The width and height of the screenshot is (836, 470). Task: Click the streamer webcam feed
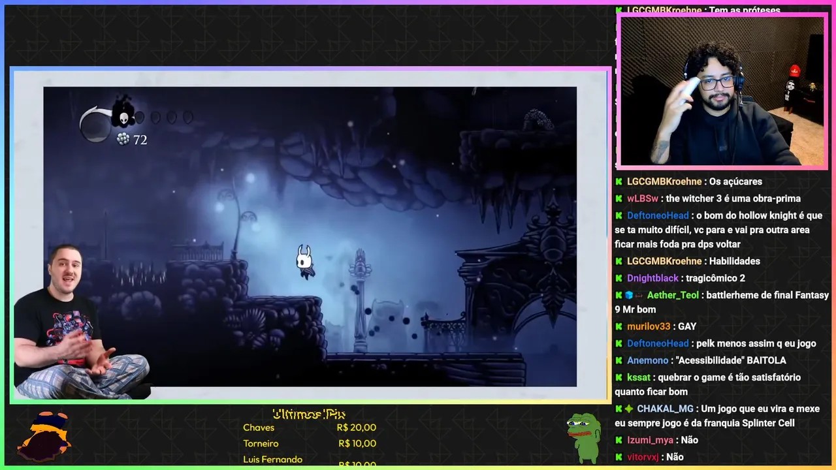(722, 91)
